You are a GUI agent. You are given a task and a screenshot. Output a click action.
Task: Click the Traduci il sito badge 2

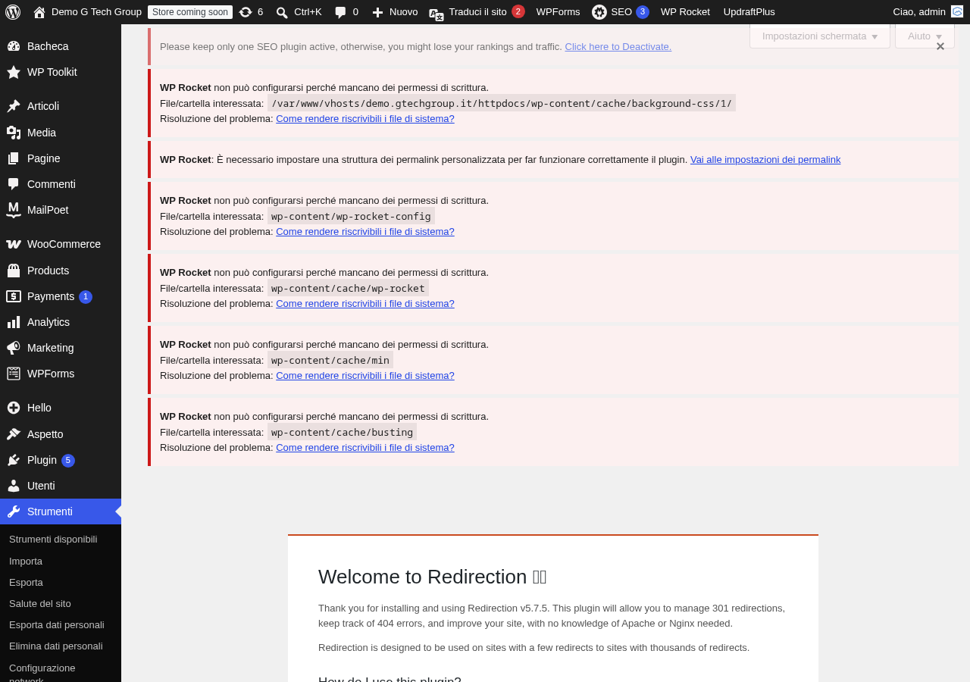[518, 11]
